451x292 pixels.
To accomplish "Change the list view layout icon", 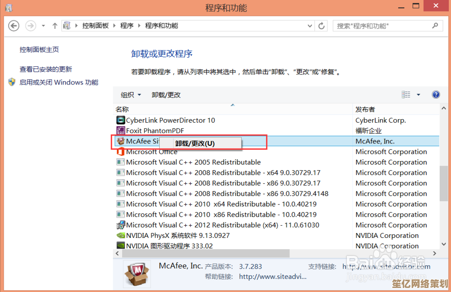I will (x=406, y=94).
